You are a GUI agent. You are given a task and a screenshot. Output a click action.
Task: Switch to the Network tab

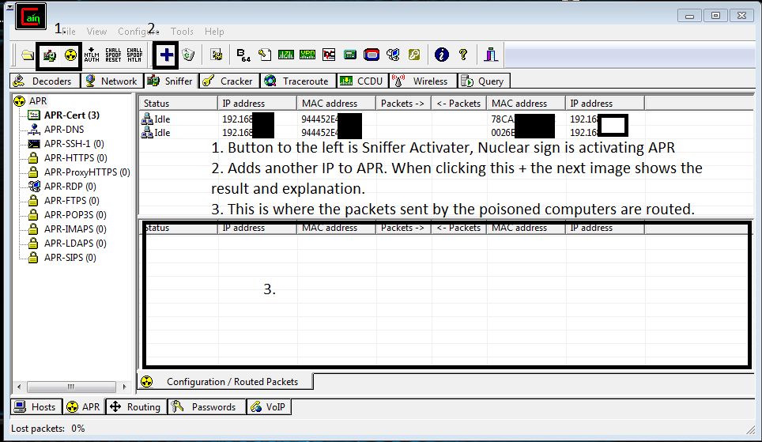111,81
